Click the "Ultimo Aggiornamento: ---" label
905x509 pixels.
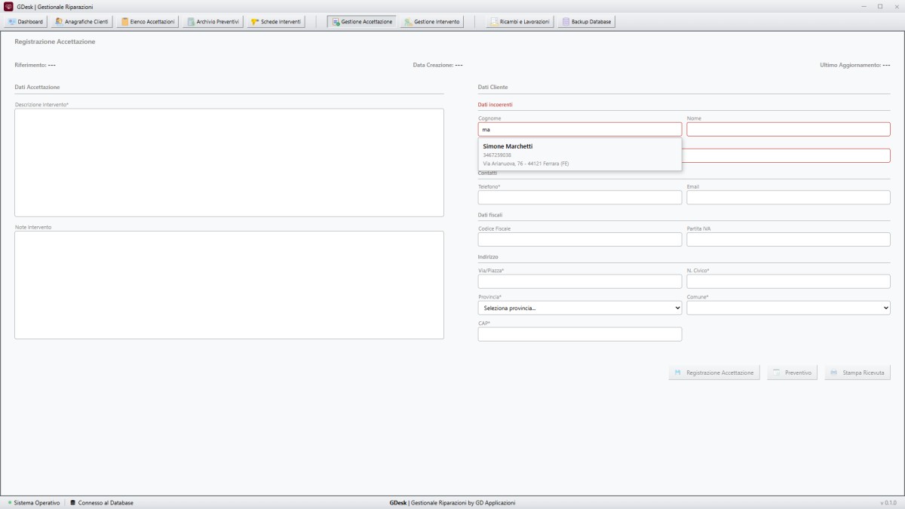855,65
